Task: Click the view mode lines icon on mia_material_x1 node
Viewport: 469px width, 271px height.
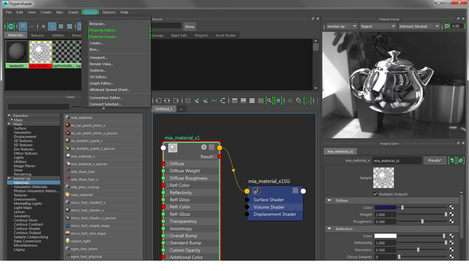Action: click(211, 147)
